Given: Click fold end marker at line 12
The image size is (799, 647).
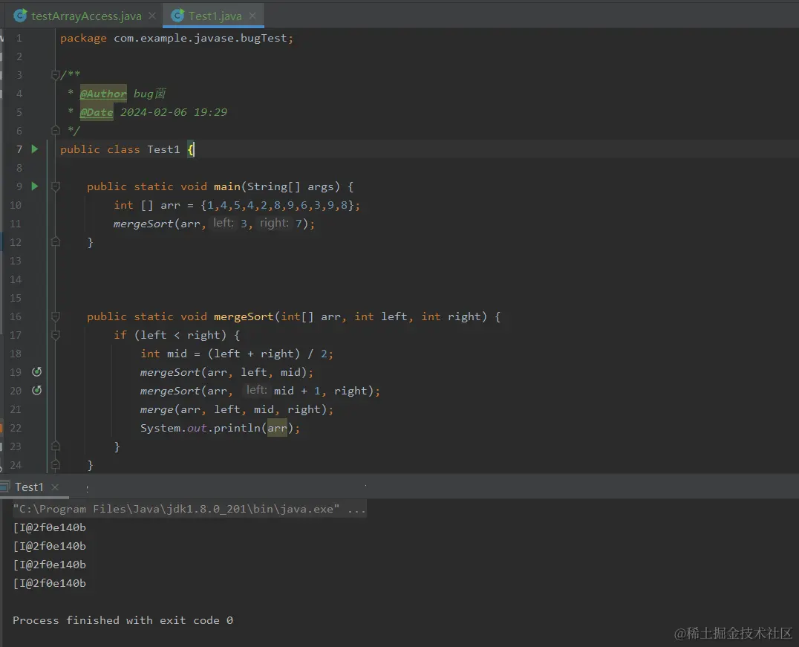Looking at the screenshot, I should click(56, 242).
